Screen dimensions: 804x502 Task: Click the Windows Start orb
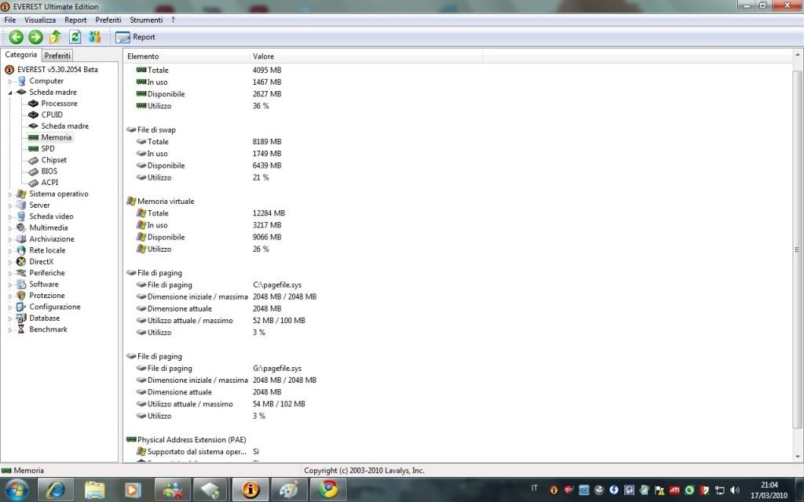16,489
